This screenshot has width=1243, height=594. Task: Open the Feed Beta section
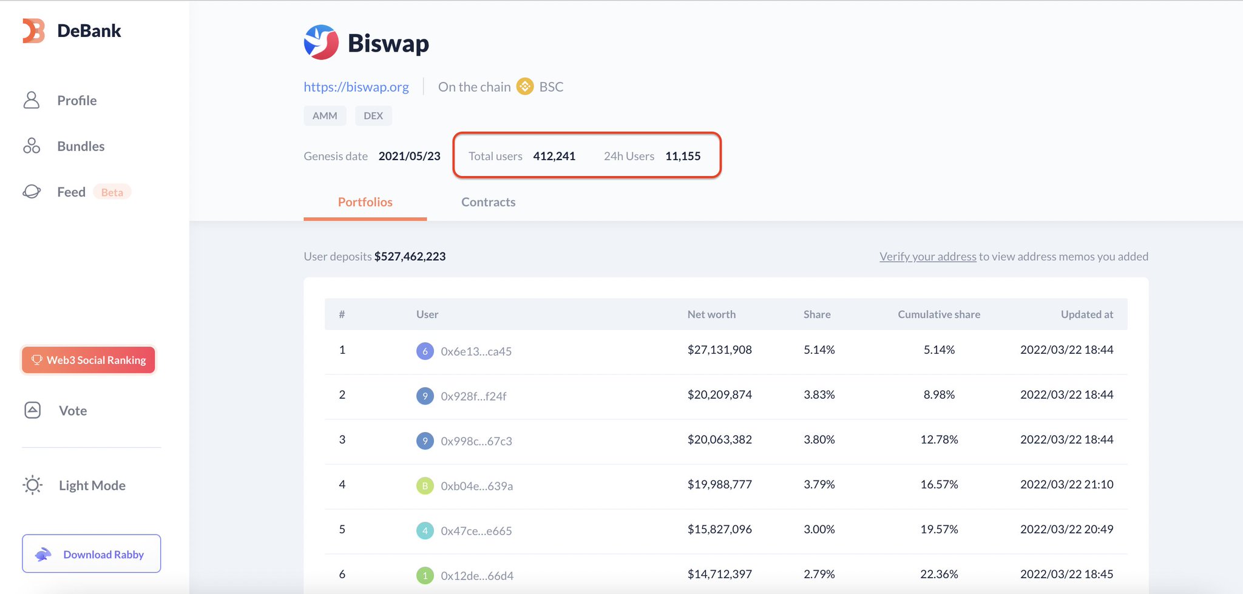pyautogui.click(x=32, y=191)
